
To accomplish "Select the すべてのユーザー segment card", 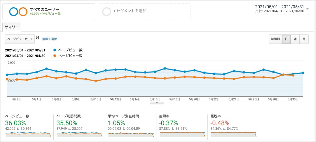I will (x=49, y=12).
